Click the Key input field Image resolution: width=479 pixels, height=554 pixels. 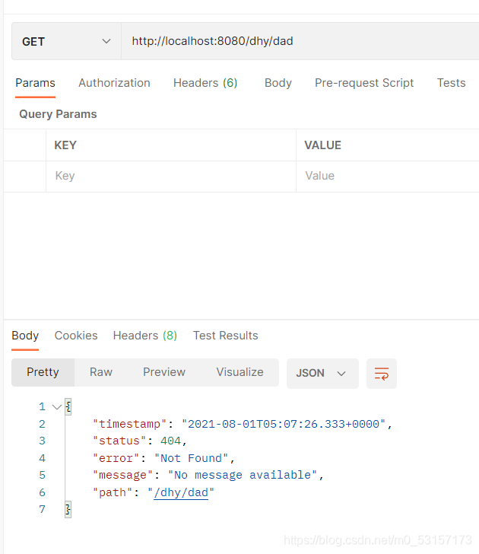click(171, 177)
